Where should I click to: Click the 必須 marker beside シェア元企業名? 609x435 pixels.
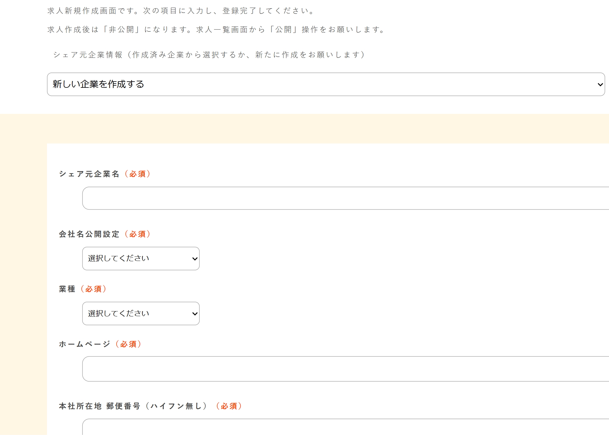click(138, 174)
